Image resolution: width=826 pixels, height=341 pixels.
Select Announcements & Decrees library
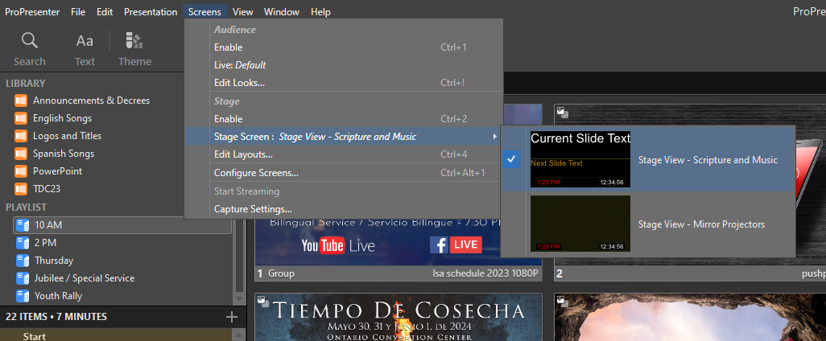point(91,101)
